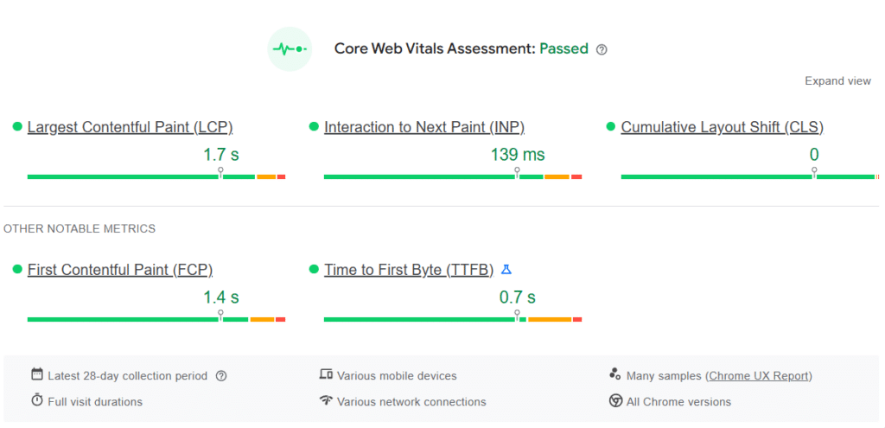Open the Largest Contentful Paint (LCP) link
Image resolution: width=885 pixels, height=428 pixels.
pos(130,127)
